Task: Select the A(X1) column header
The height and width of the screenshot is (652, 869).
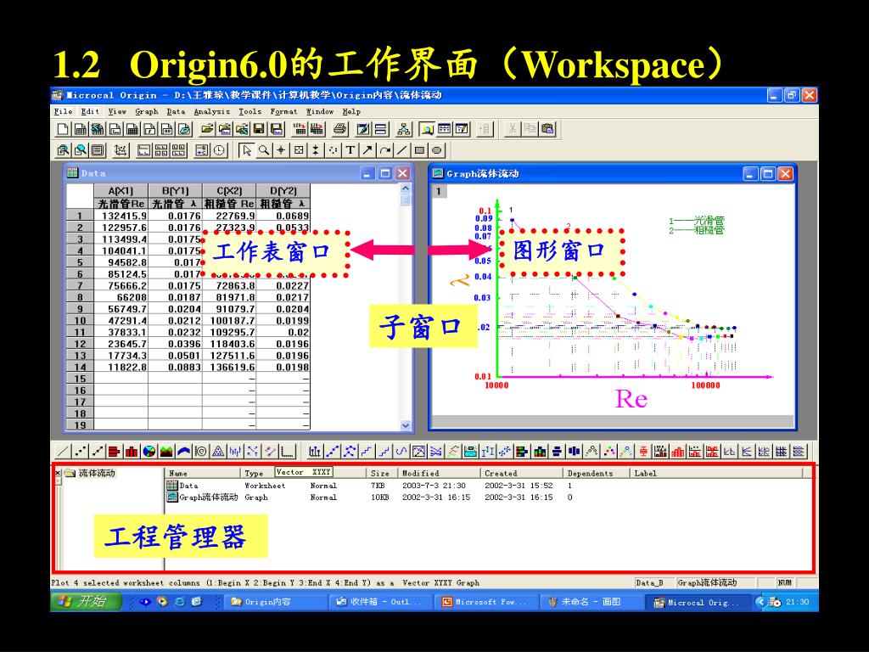Action: [121, 191]
